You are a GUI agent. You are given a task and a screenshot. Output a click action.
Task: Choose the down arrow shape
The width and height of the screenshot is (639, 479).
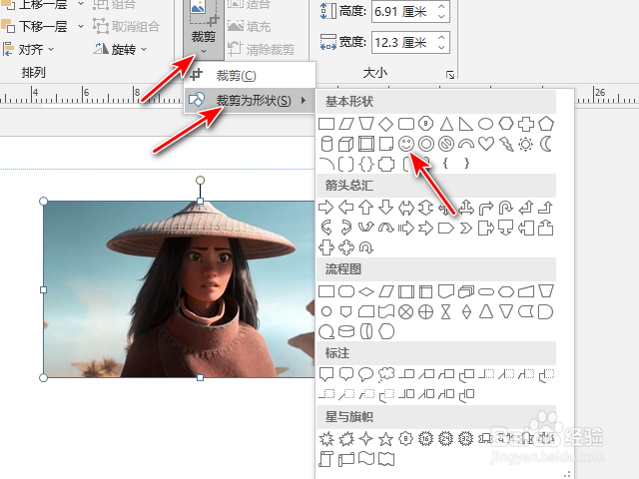385,208
